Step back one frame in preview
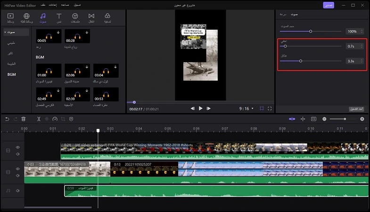 [x=193, y=108]
